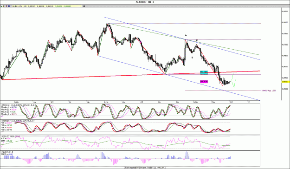Select %D value 33,93

[9, 130]
